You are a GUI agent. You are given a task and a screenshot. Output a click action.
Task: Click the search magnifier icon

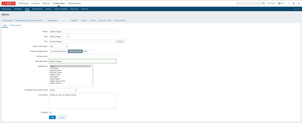[264, 3]
